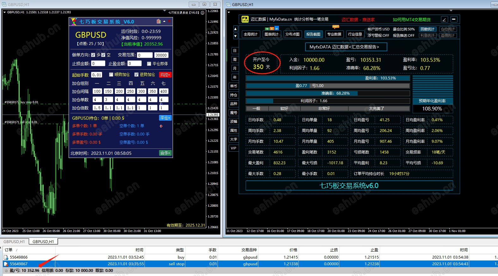Select VIP in MyfxData sidebar
Image resolution: width=498 pixels, height=276 pixels.
click(x=234, y=148)
